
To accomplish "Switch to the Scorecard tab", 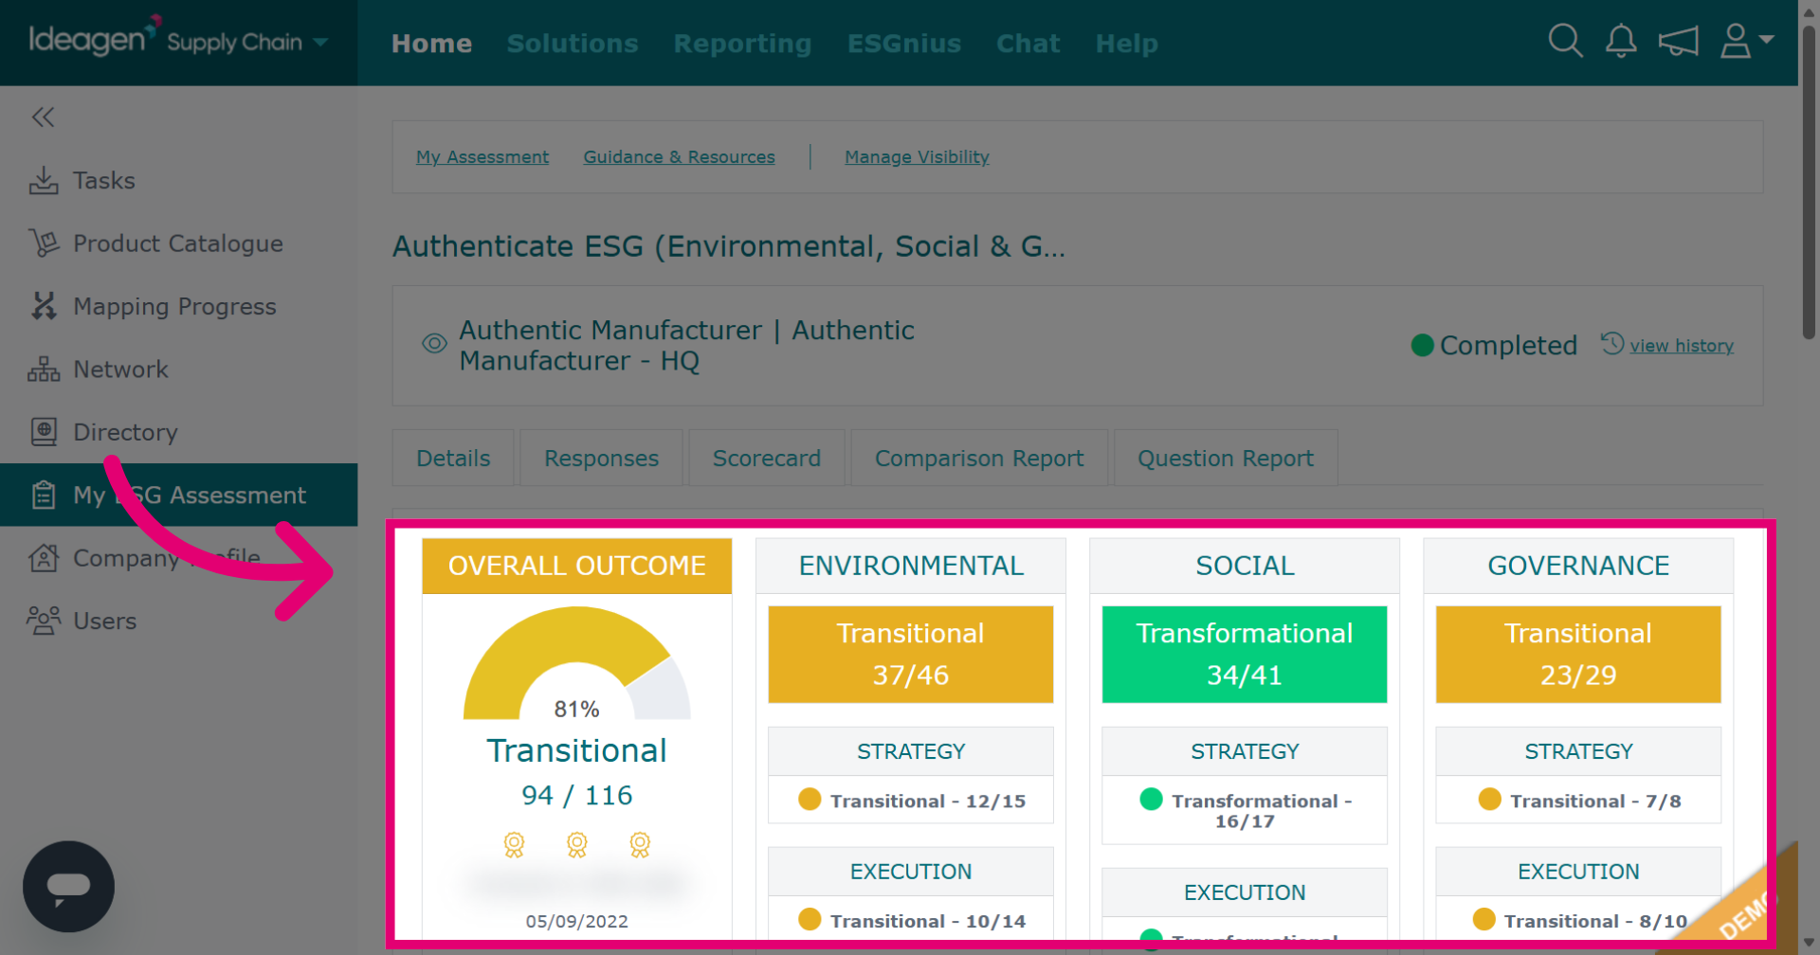I will (x=767, y=458).
